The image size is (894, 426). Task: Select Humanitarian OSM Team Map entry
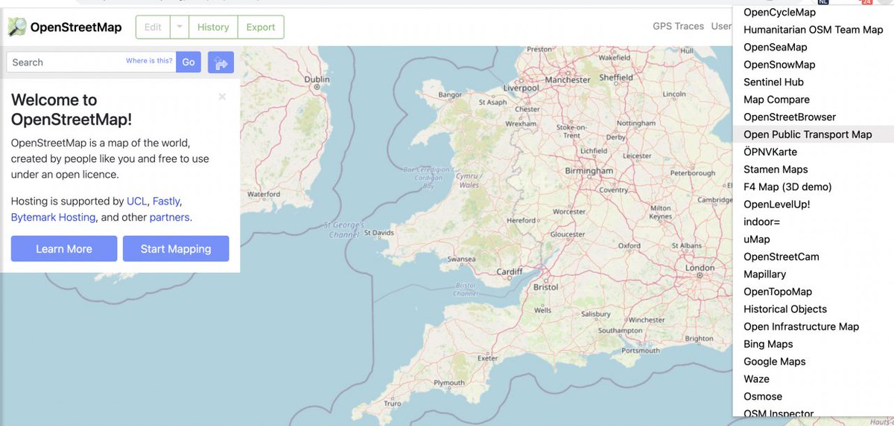(814, 30)
